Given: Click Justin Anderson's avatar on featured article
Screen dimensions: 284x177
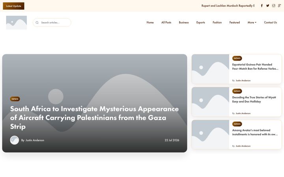Looking at the screenshot, I should coord(15,140).
